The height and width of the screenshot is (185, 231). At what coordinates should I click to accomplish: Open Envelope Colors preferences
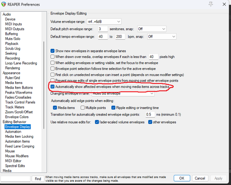(17, 117)
